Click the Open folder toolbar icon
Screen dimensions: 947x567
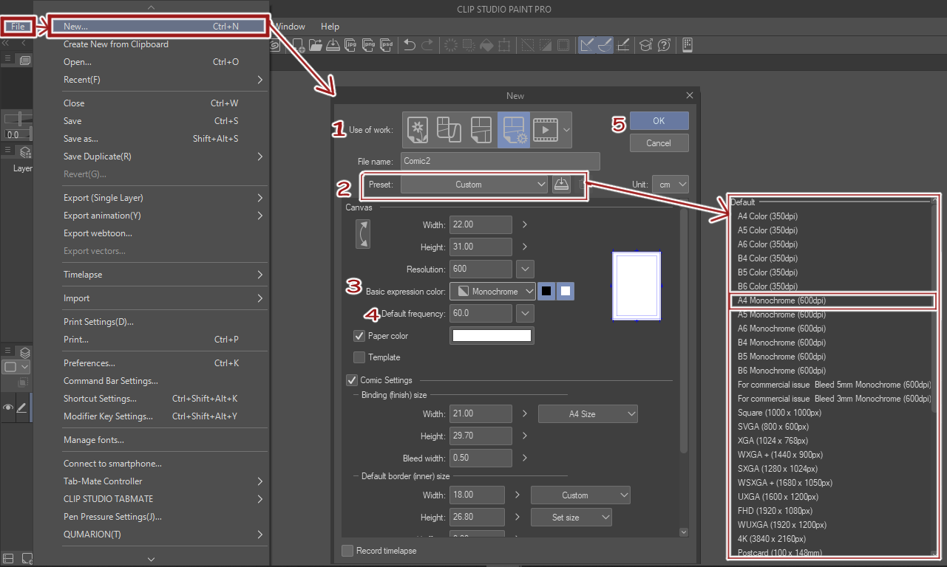316,45
